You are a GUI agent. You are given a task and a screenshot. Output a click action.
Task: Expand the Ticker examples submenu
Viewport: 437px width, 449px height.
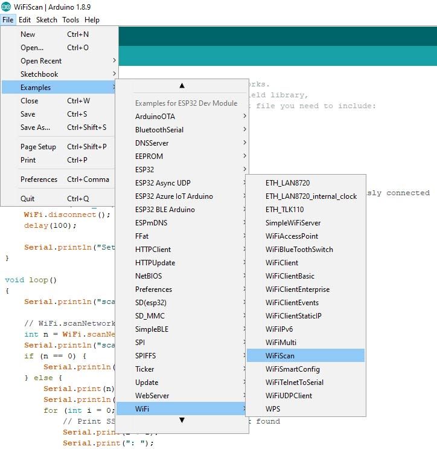click(181, 369)
